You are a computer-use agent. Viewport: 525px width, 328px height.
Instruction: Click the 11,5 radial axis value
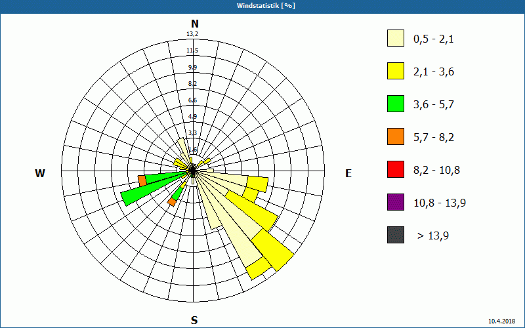click(192, 51)
